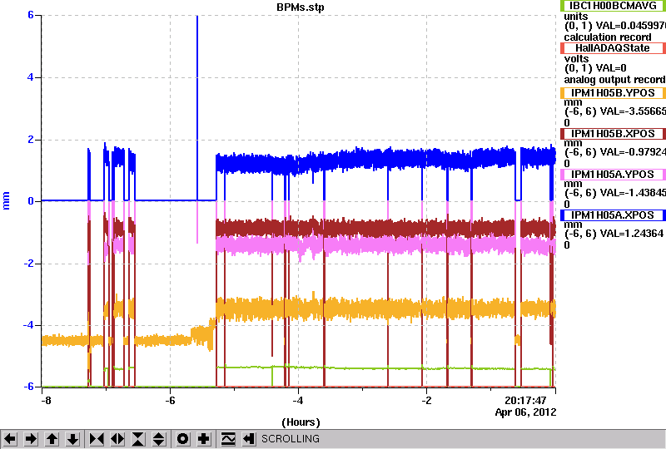The image size is (666, 449).
Task: Pan the graph down with the down arrow
Action: tap(73, 439)
